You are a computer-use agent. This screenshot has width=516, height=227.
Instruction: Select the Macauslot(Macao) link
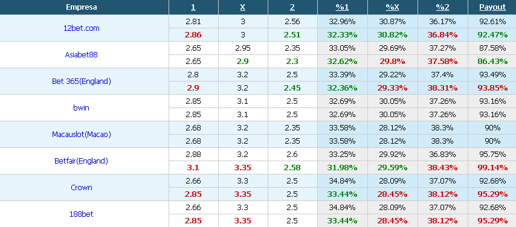point(82,134)
